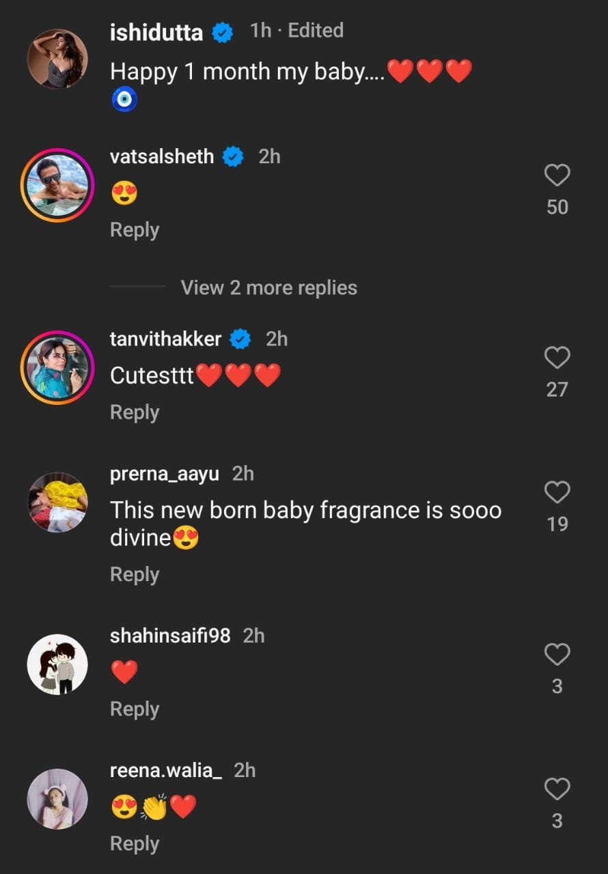View tanvithakker's story from avatar
The height and width of the screenshot is (874, 608).
point(57,367)
